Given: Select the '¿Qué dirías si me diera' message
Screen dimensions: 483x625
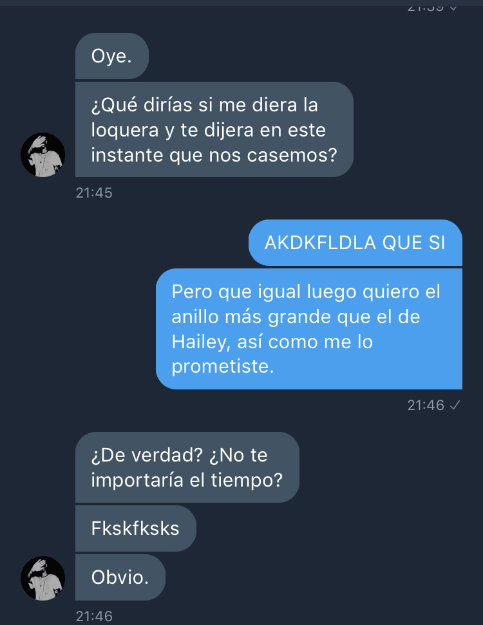Looking at the screenshot, I should (x=214, y=129).
